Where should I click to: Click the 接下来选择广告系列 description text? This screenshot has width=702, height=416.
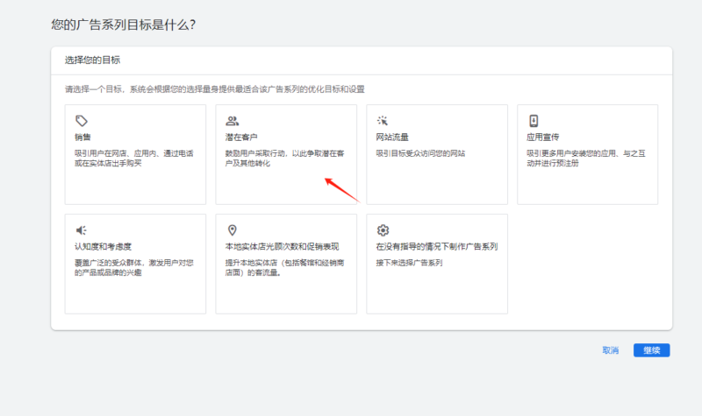[411, 263]
